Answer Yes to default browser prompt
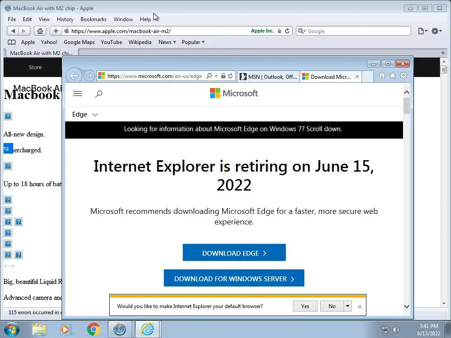This screenshot has width=451, height=338. pyautogui.click(x=305, y=306)
